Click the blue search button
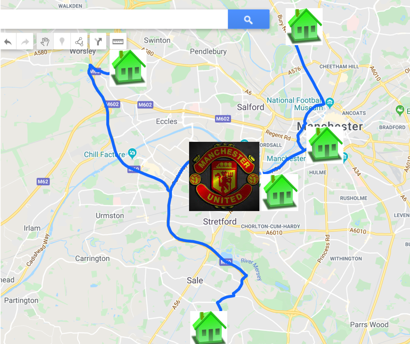Image resolution: width=410 pixels, height=344 pixels. 248,19
